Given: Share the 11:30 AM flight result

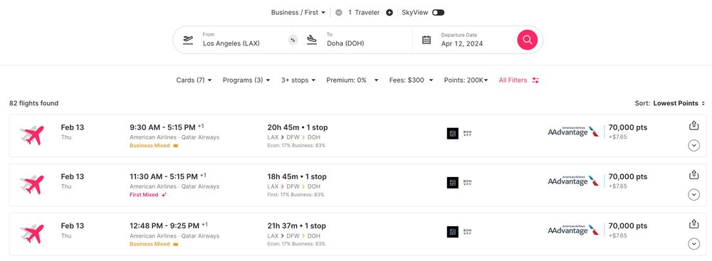Looking at the screenshot, I should tap(693, 175).
